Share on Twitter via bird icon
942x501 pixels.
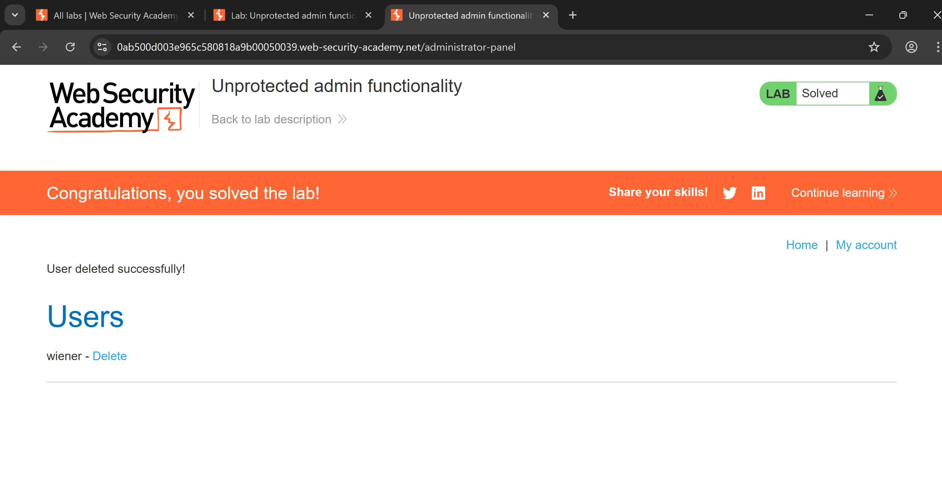point(729,193)
